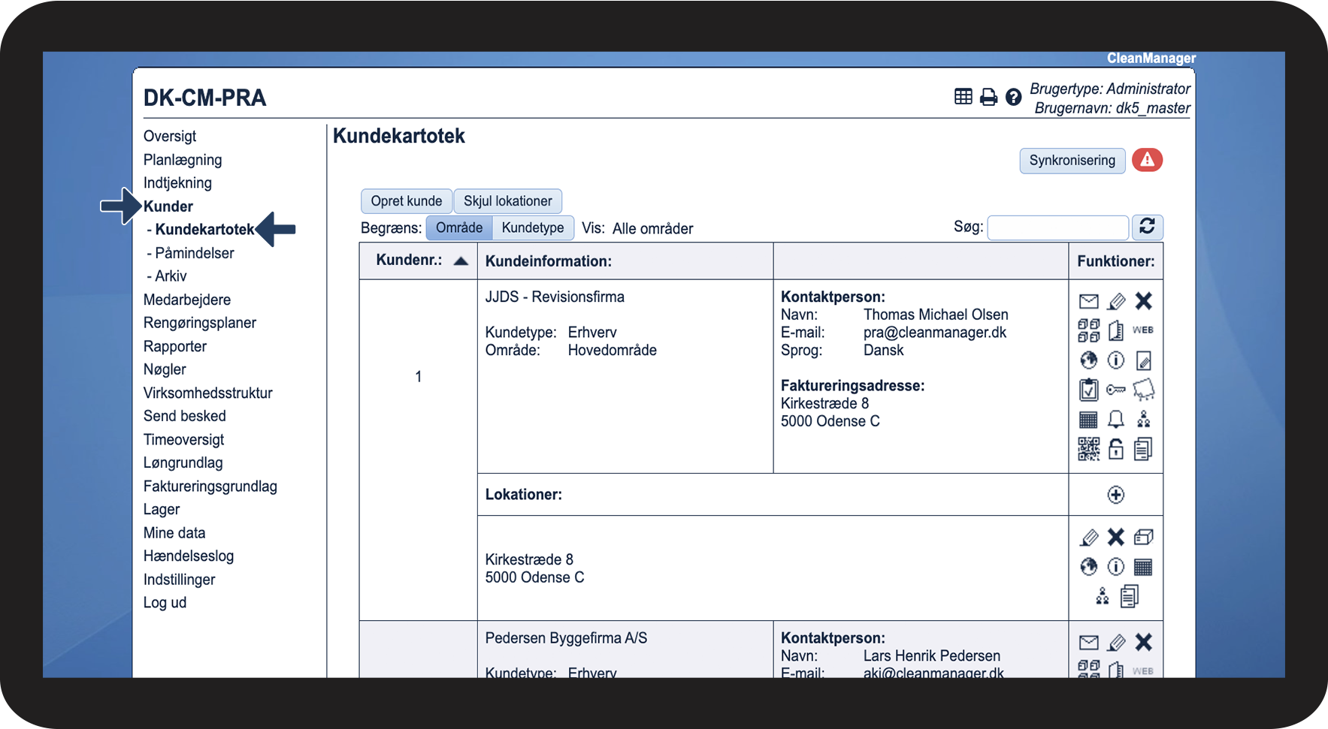This screenshot has height=729, width=1328.
Task: Print the page via printer icon
Action: [x=989, y=97]
